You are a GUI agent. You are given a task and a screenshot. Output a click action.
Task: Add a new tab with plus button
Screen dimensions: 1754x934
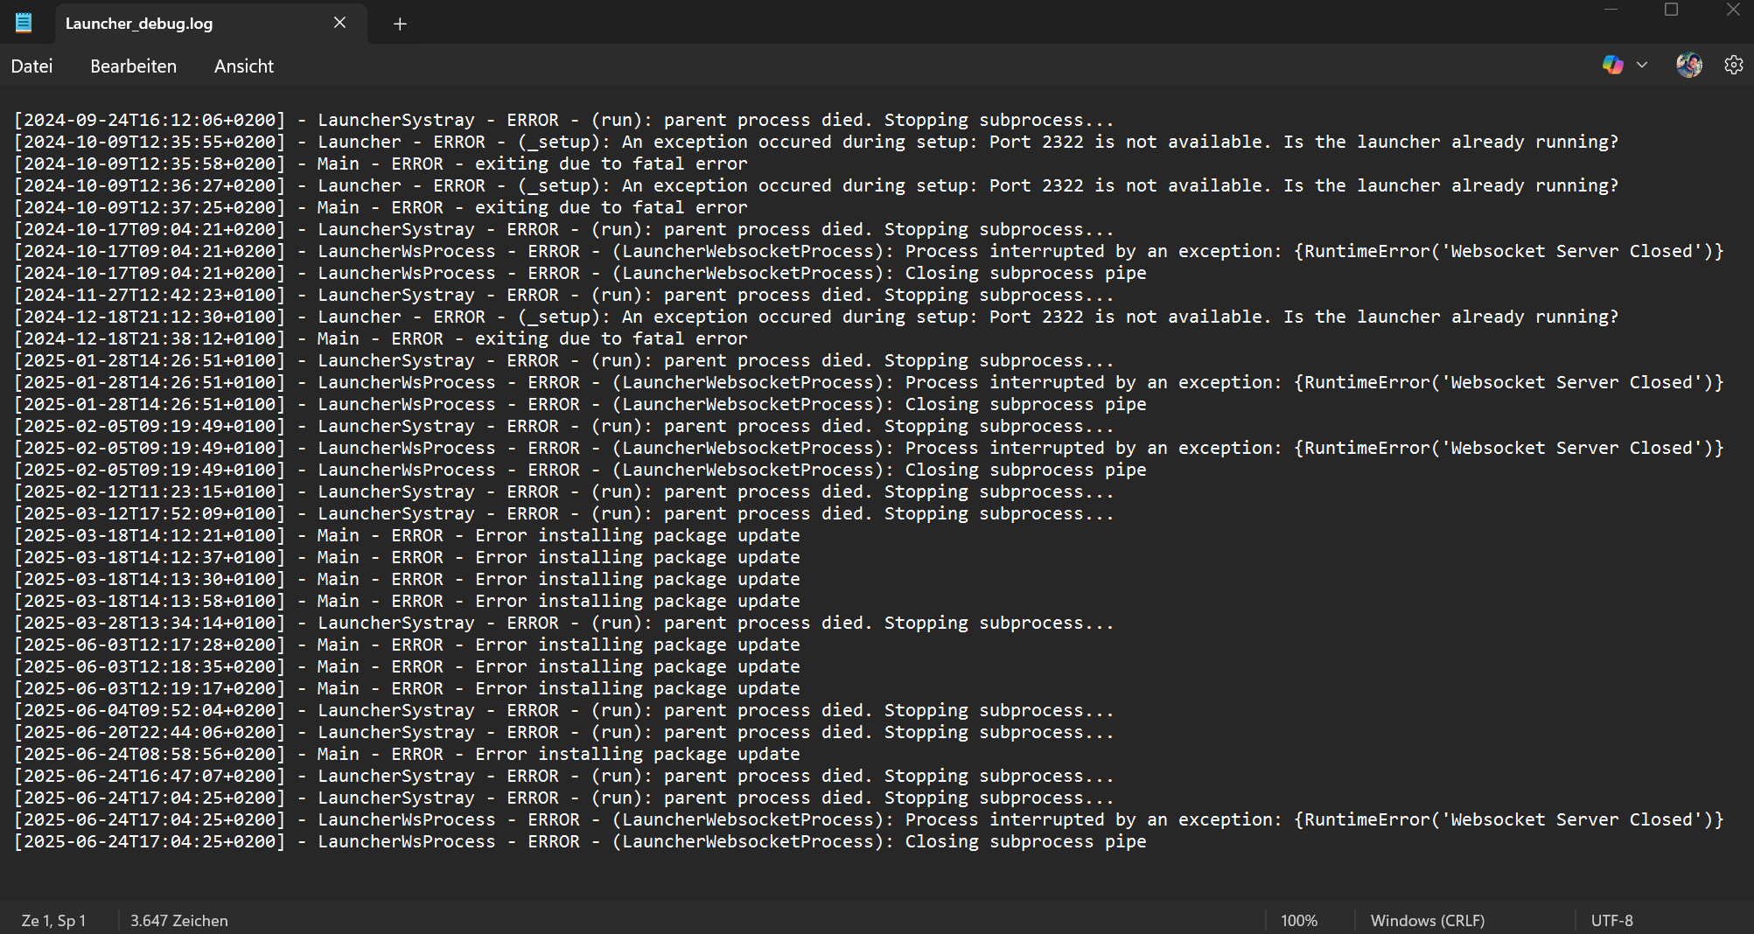tap(400, 24)
